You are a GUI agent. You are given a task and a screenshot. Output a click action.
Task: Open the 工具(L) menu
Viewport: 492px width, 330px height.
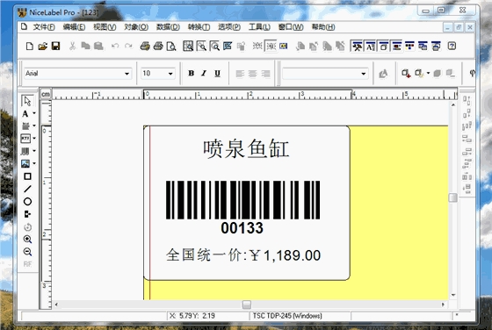(259, 27)
